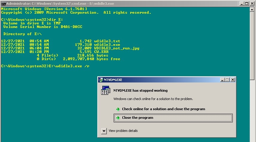Click the 2,092,707,840 bytes free text
Screen dimensions: 256x142
92,59
